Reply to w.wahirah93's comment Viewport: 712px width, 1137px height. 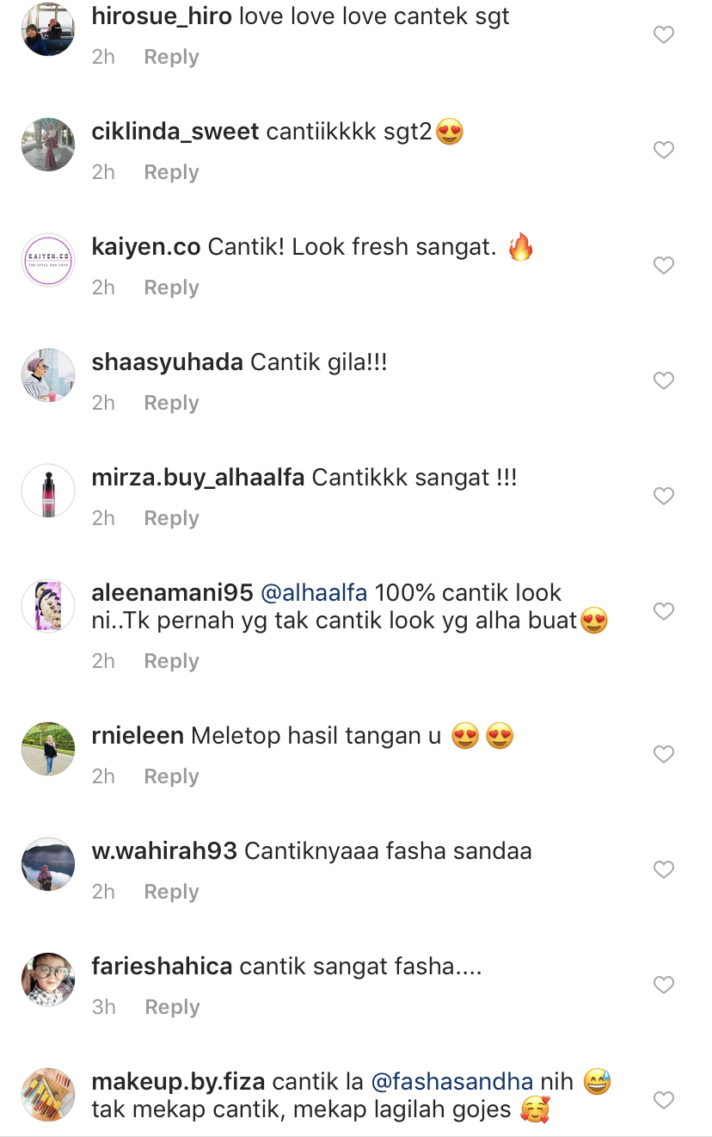171,892
